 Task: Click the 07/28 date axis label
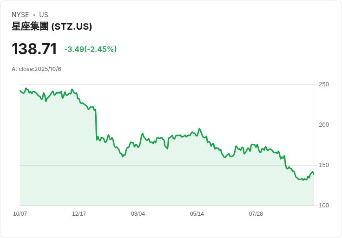point(256,213)
